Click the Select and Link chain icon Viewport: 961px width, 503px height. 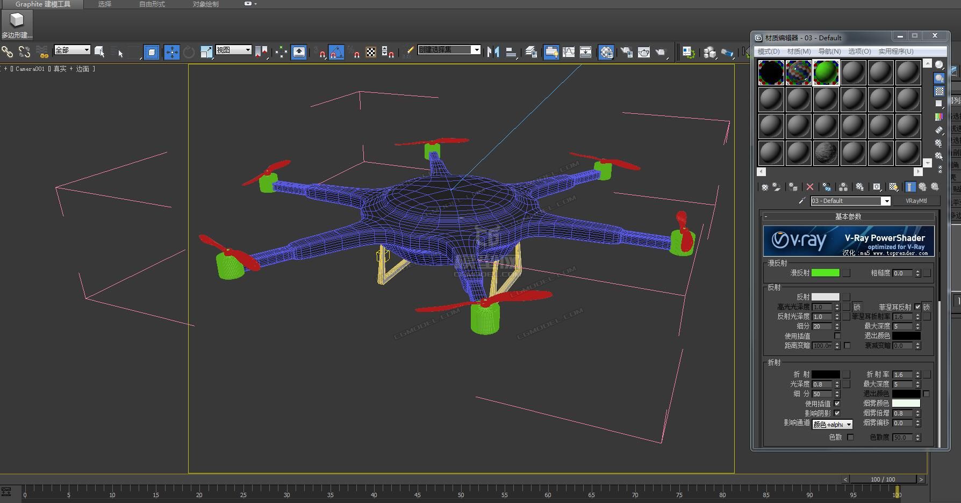8,52
